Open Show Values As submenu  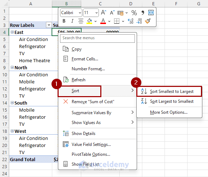click(x=97, y=123)
